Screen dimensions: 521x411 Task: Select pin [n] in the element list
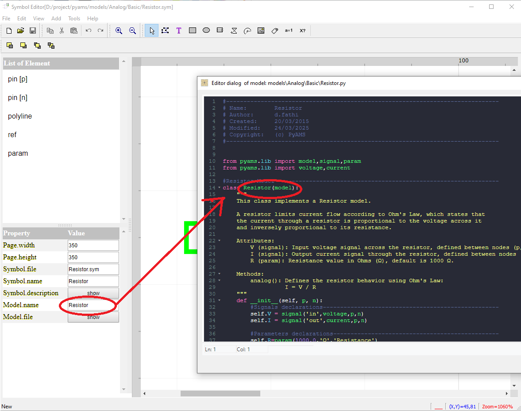tap(18, 98)
